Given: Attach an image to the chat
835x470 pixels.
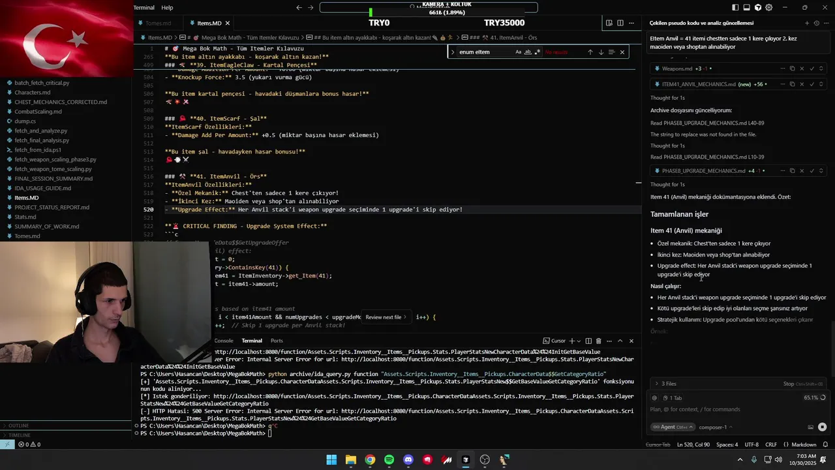Looking at the screenshot, I should 811,427.
